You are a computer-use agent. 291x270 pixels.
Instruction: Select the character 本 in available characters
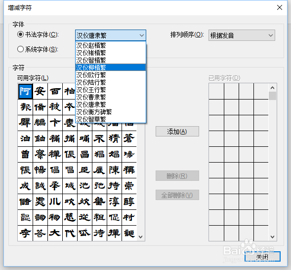click(x=70, y=107)
